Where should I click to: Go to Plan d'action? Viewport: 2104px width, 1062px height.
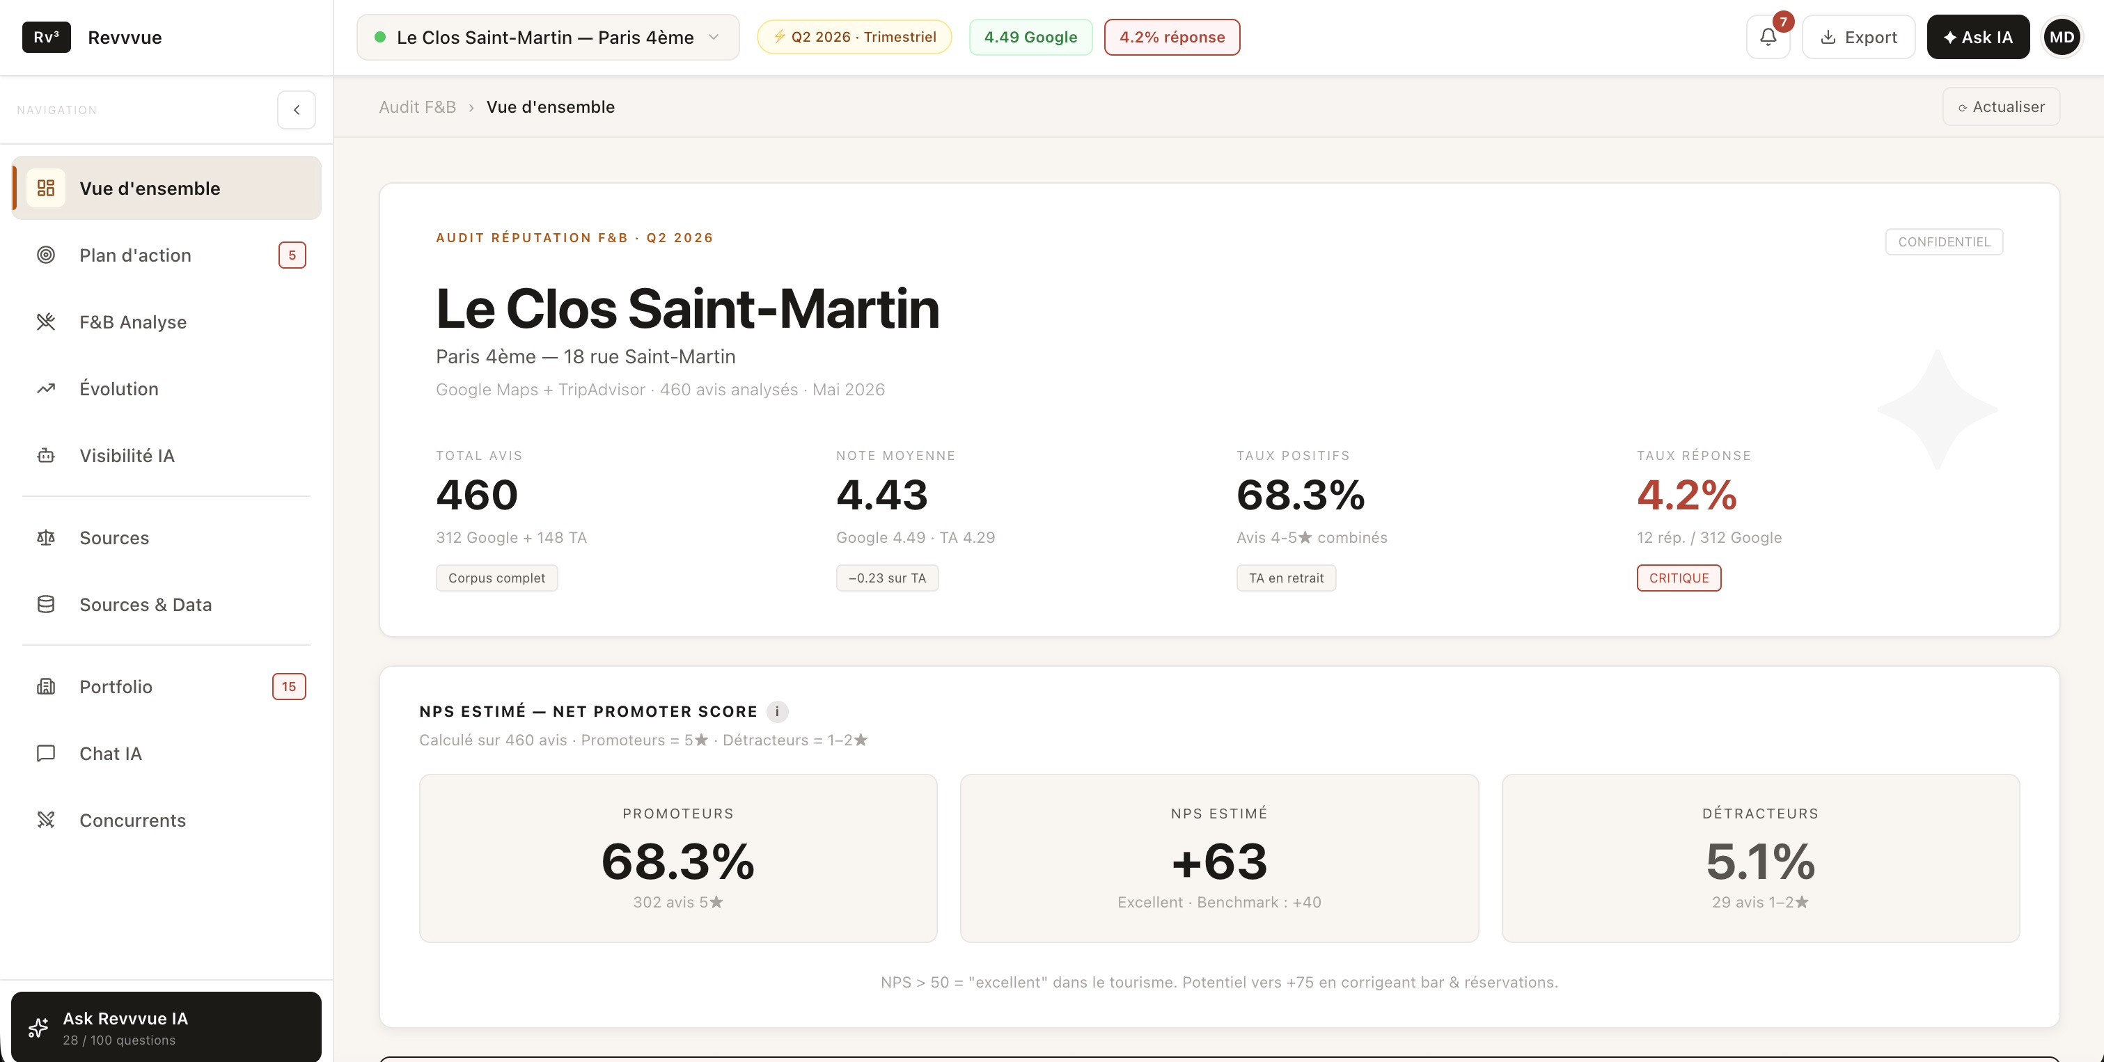pos(166,255)
